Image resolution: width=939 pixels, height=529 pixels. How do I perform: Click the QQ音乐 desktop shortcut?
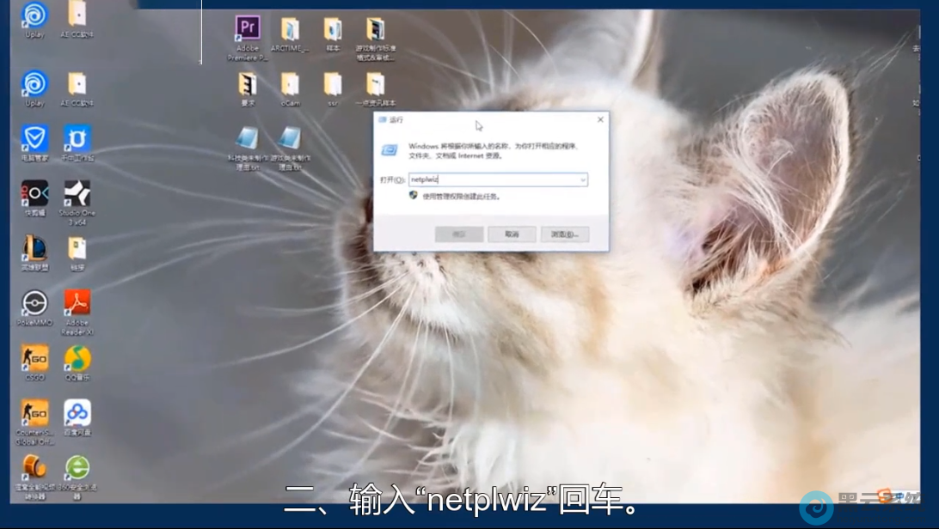[x=77, y=359]
